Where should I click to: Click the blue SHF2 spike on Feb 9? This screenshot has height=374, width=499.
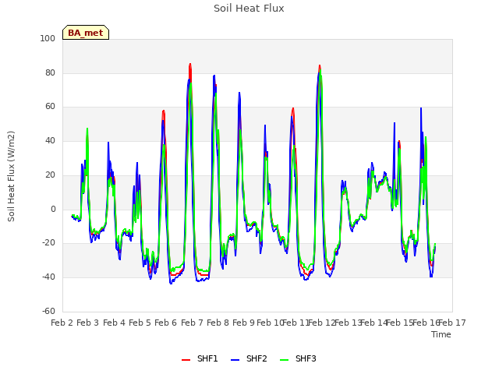[239, 93]
